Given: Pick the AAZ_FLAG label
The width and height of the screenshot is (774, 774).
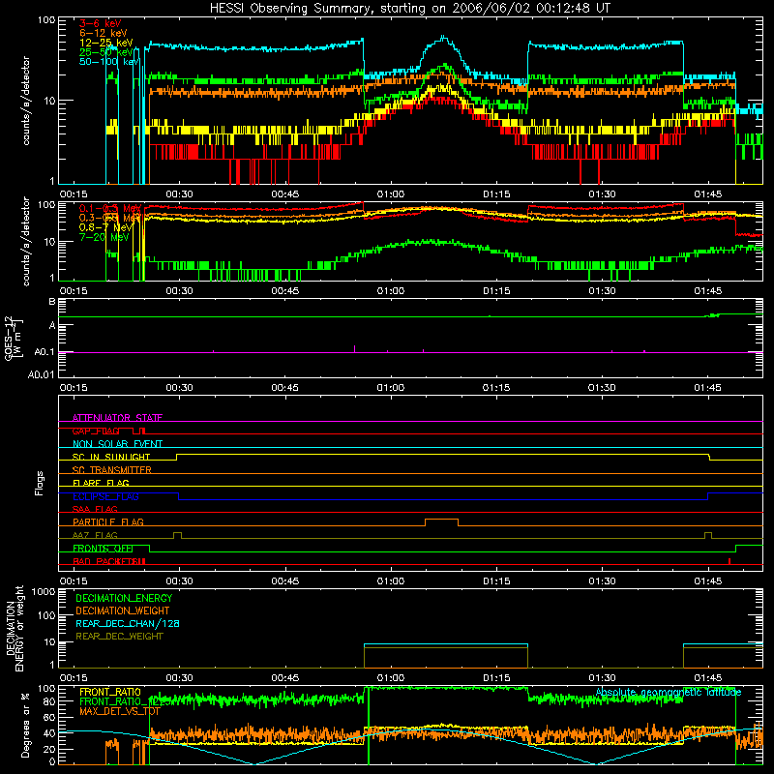Looking at the screenshot, I should (95, 535).
